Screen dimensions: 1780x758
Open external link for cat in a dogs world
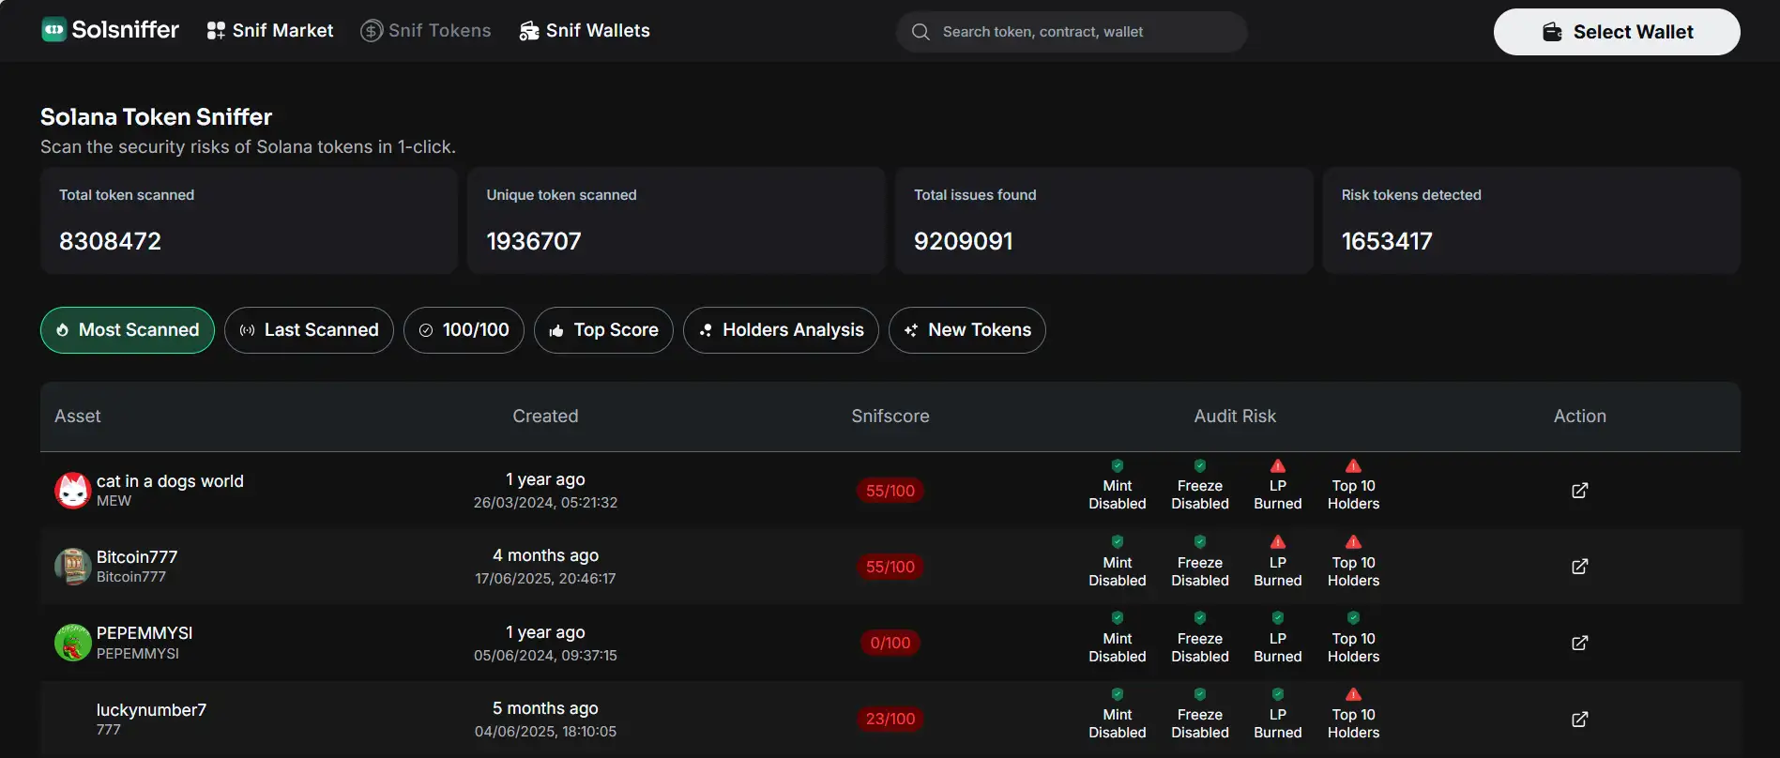point(1579,491)
